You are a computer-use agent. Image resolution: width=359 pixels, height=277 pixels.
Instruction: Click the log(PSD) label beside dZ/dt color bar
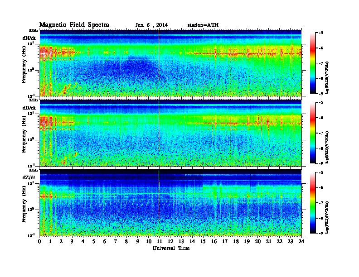[327, 217]
